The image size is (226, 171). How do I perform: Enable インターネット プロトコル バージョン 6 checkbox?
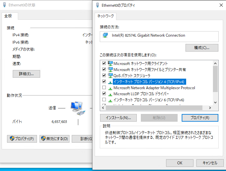pyautogui.click(x=104, y=100)
